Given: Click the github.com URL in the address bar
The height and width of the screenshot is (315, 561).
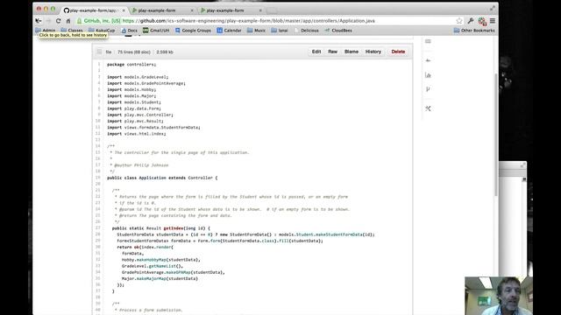Looking at the screenshot, I should point(249,21).
